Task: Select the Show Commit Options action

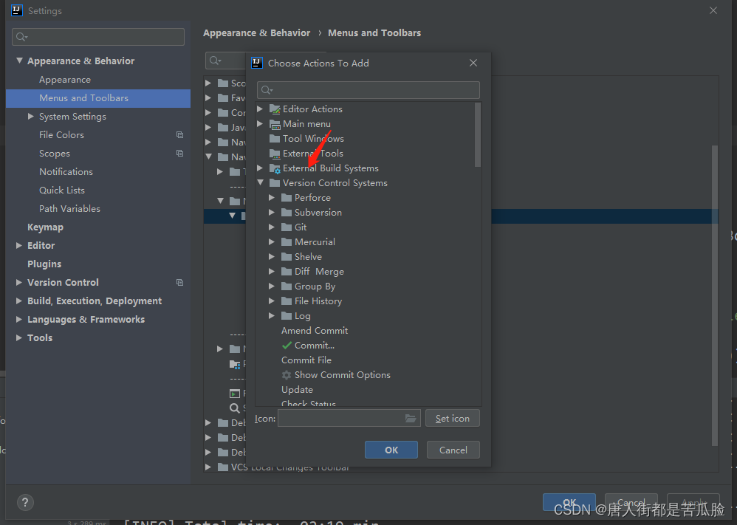Action: click(342, 375)
